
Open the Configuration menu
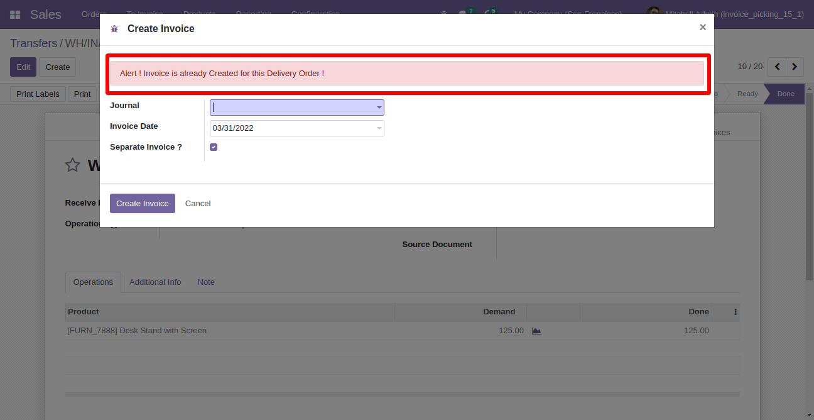[315, 13]
